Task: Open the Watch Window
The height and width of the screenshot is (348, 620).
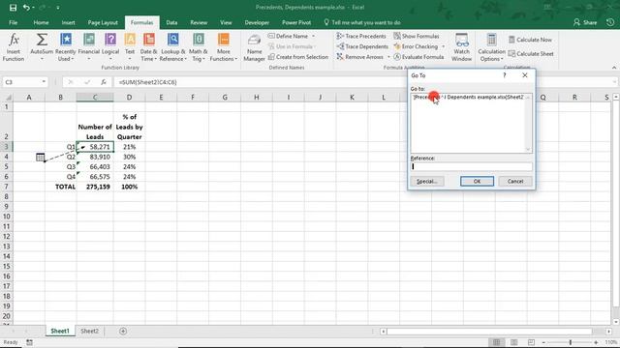Action: point(461,47)
